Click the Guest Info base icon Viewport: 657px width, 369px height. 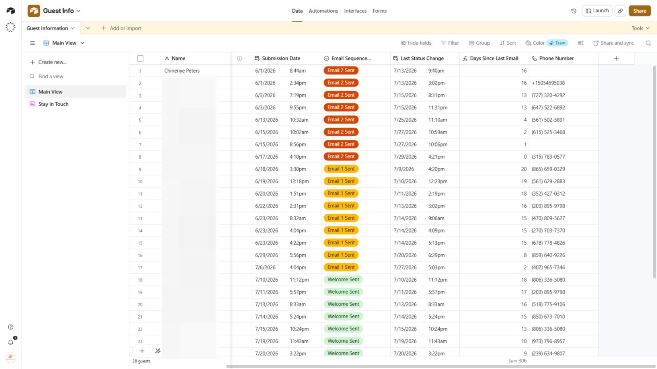pyautogui.click(x=34, y=11)
